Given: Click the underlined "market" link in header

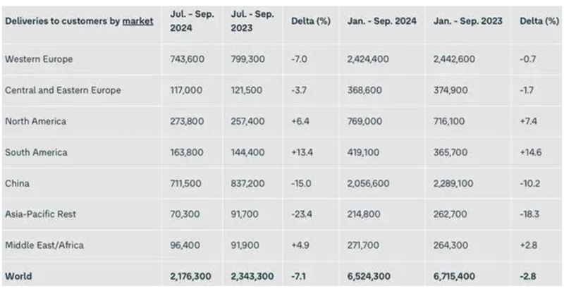Looking at the screenshot, I should point(137,21).
